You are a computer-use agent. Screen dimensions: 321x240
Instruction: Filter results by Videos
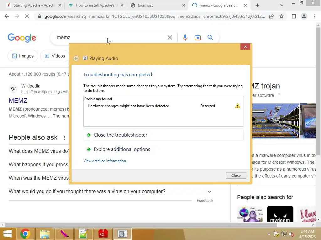(x=55, y=56)
